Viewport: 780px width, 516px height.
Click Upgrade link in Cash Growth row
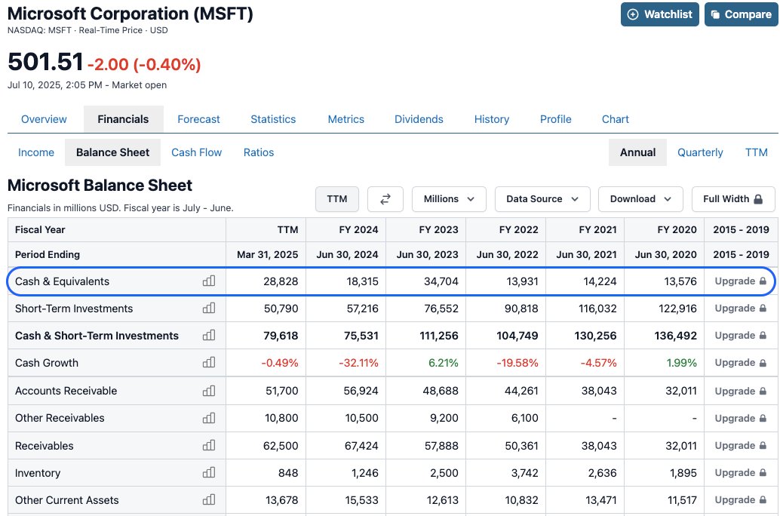(x=740, y=362)
